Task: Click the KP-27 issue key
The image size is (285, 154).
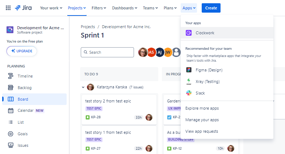Action: 96,148
